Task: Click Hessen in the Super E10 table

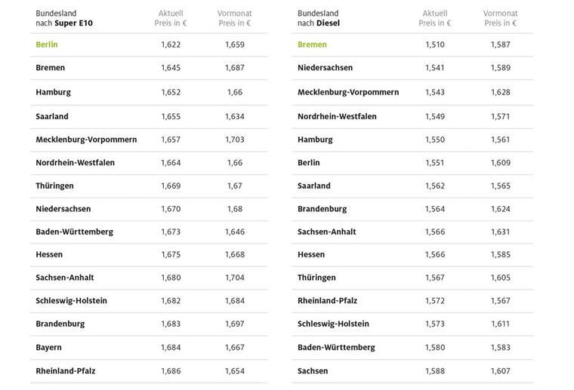Action: point(49,254)
